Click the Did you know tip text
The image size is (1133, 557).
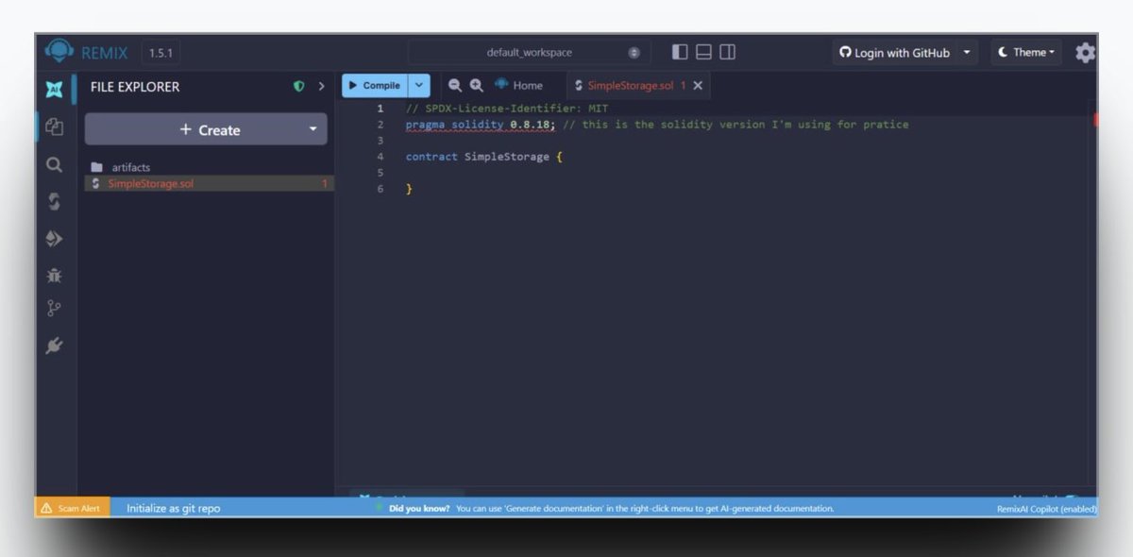coord(611,508)
